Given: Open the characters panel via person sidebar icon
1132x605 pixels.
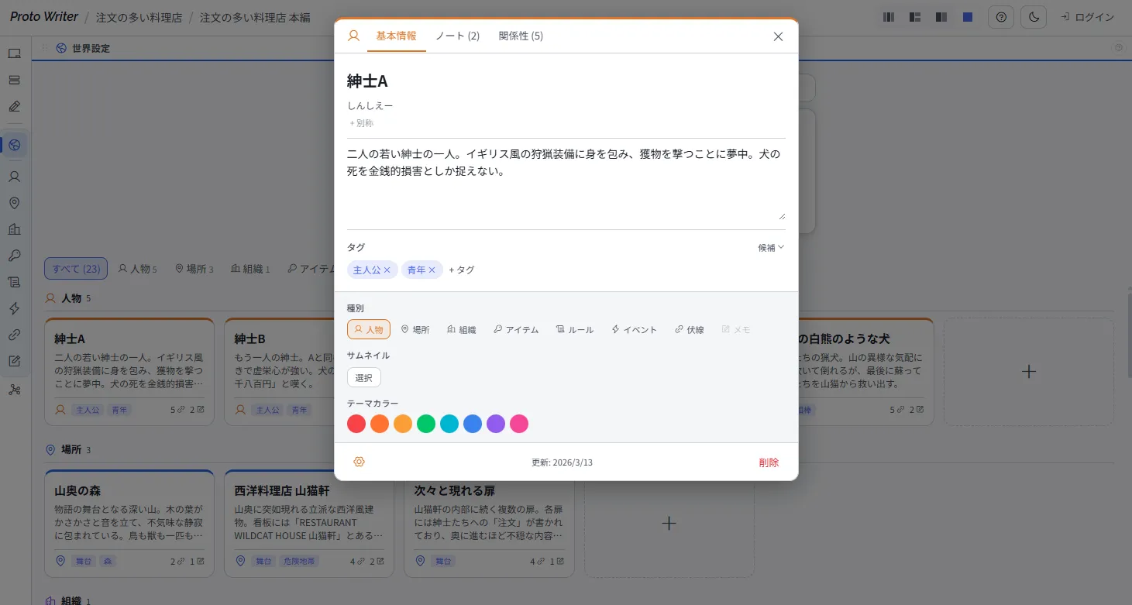Looking at the screenshot, I should (x=15, y=177).
